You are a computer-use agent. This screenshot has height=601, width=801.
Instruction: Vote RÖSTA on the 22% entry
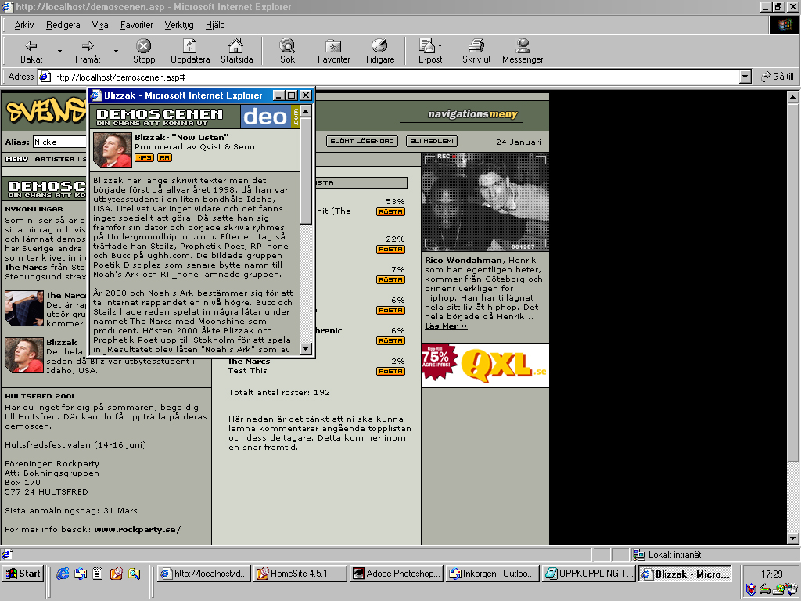point(391,250)
